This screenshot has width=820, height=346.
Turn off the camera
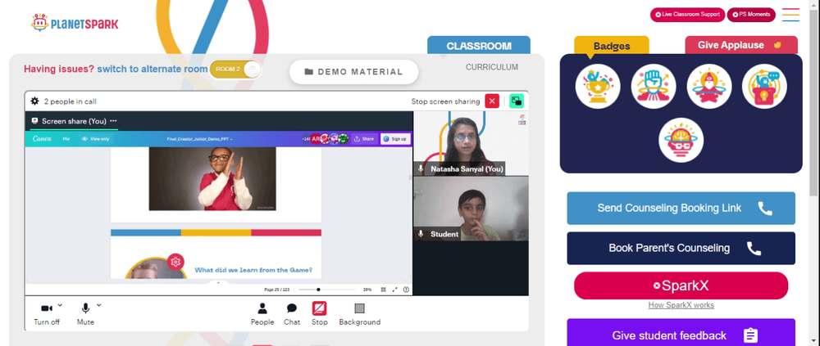[x=47, y=315]
